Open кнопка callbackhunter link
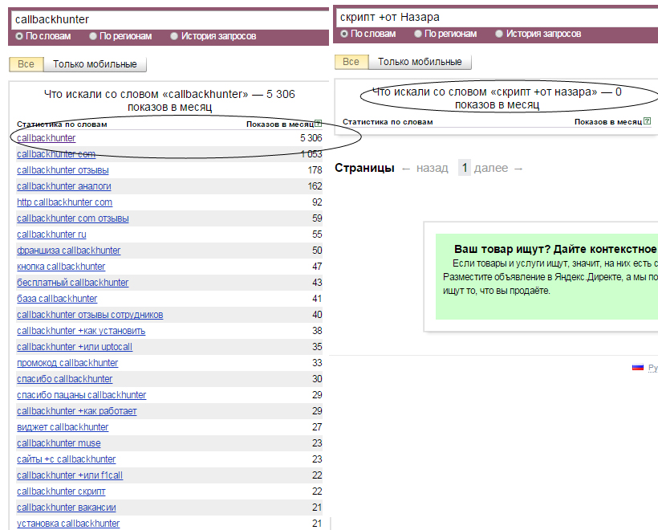 (x=61, y=267)
